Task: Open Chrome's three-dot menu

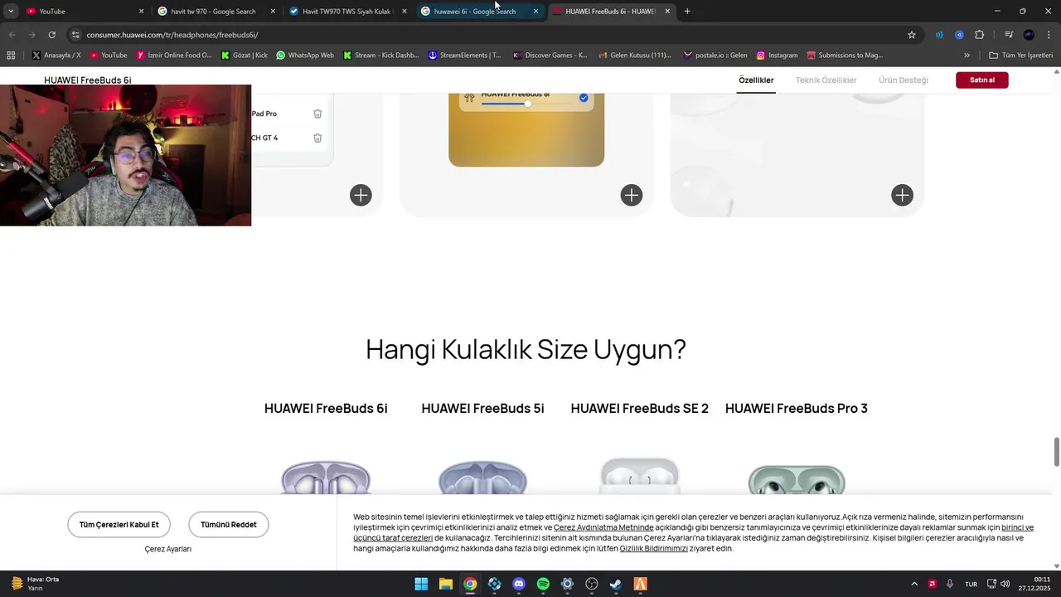Action: click(1049, 35)
